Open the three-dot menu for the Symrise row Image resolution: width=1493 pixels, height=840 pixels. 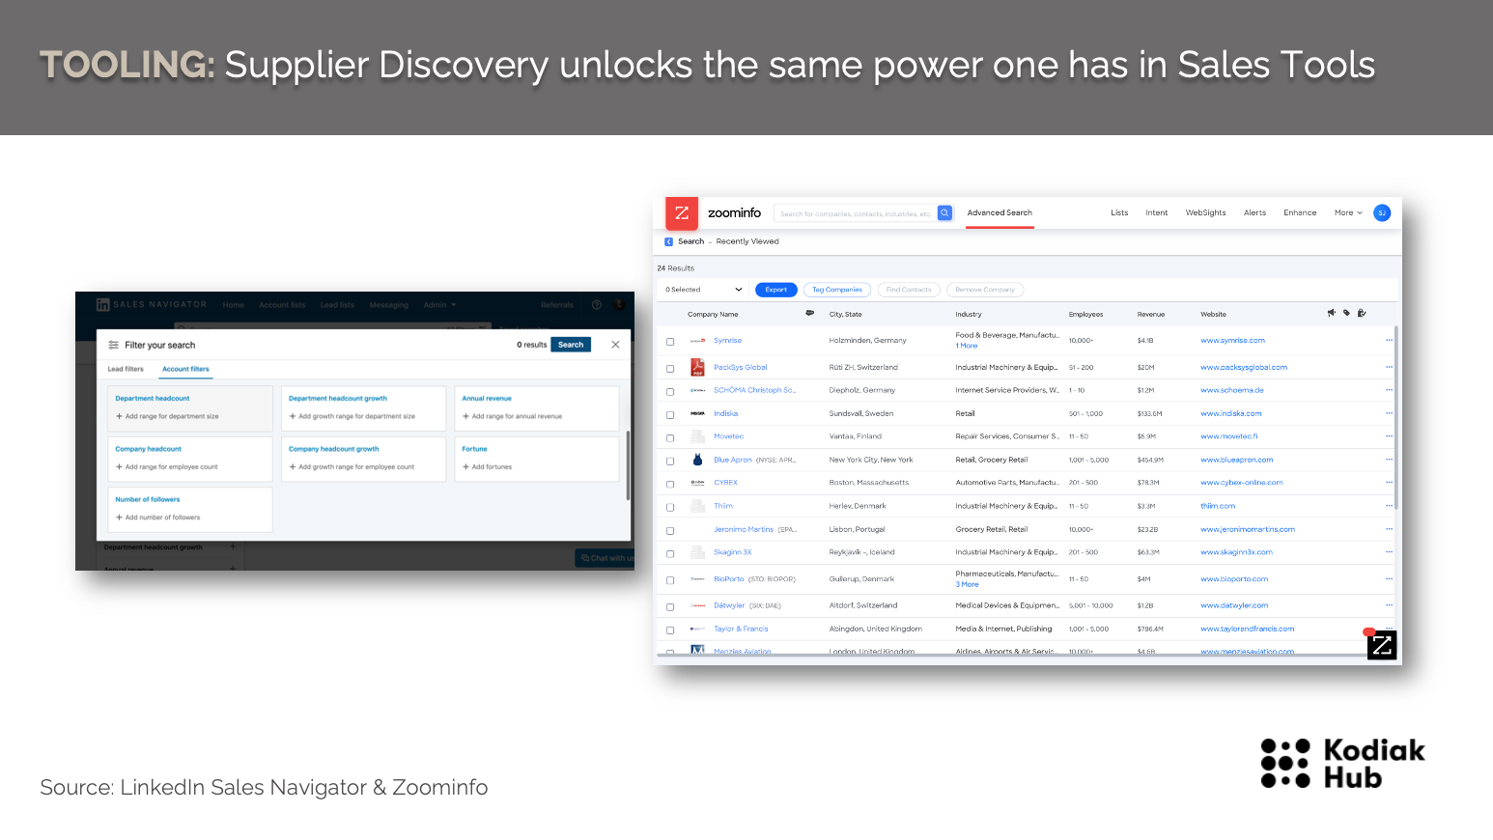point(1389,340)
